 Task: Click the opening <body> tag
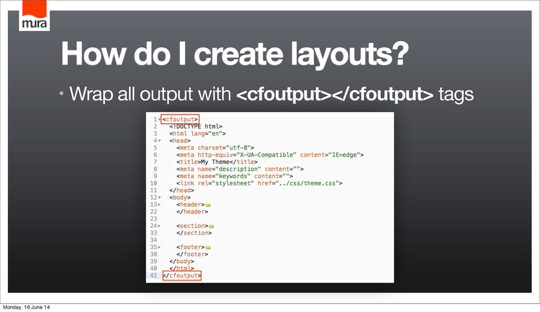(180, 198)
